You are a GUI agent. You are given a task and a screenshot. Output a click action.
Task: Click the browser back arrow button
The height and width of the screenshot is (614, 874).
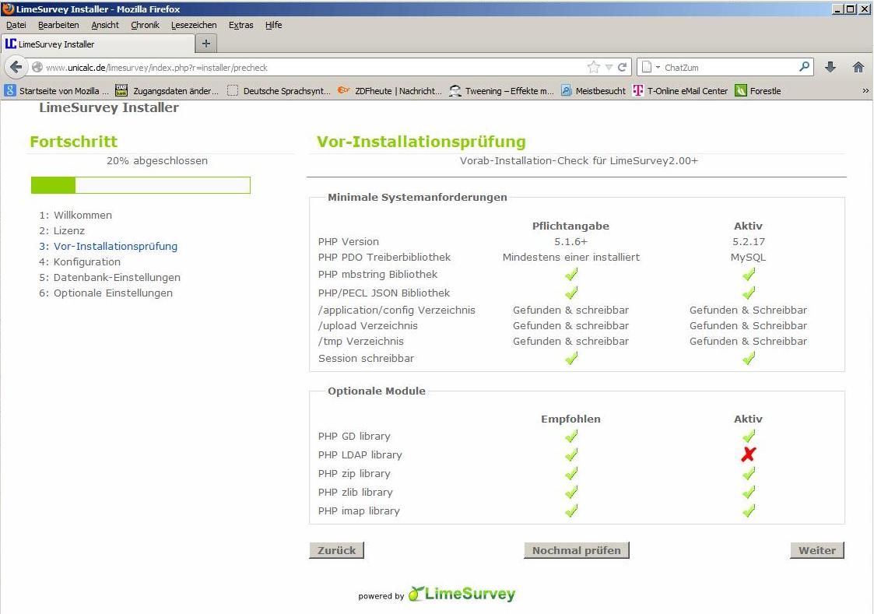(16, 68)
